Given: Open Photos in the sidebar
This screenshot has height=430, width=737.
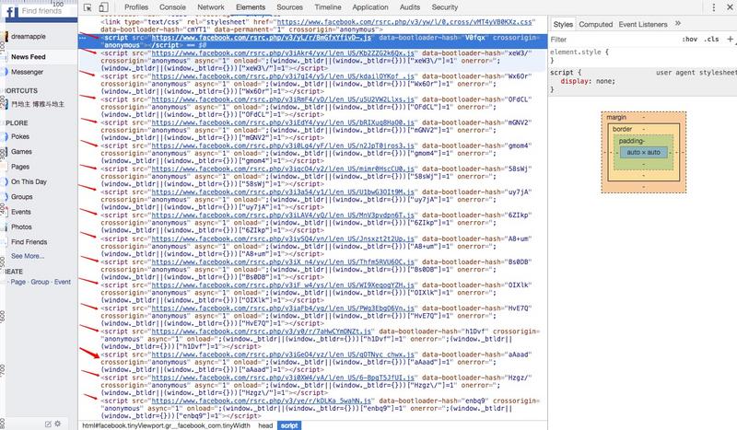Looking at the screenshot, I should pos(21,227).
